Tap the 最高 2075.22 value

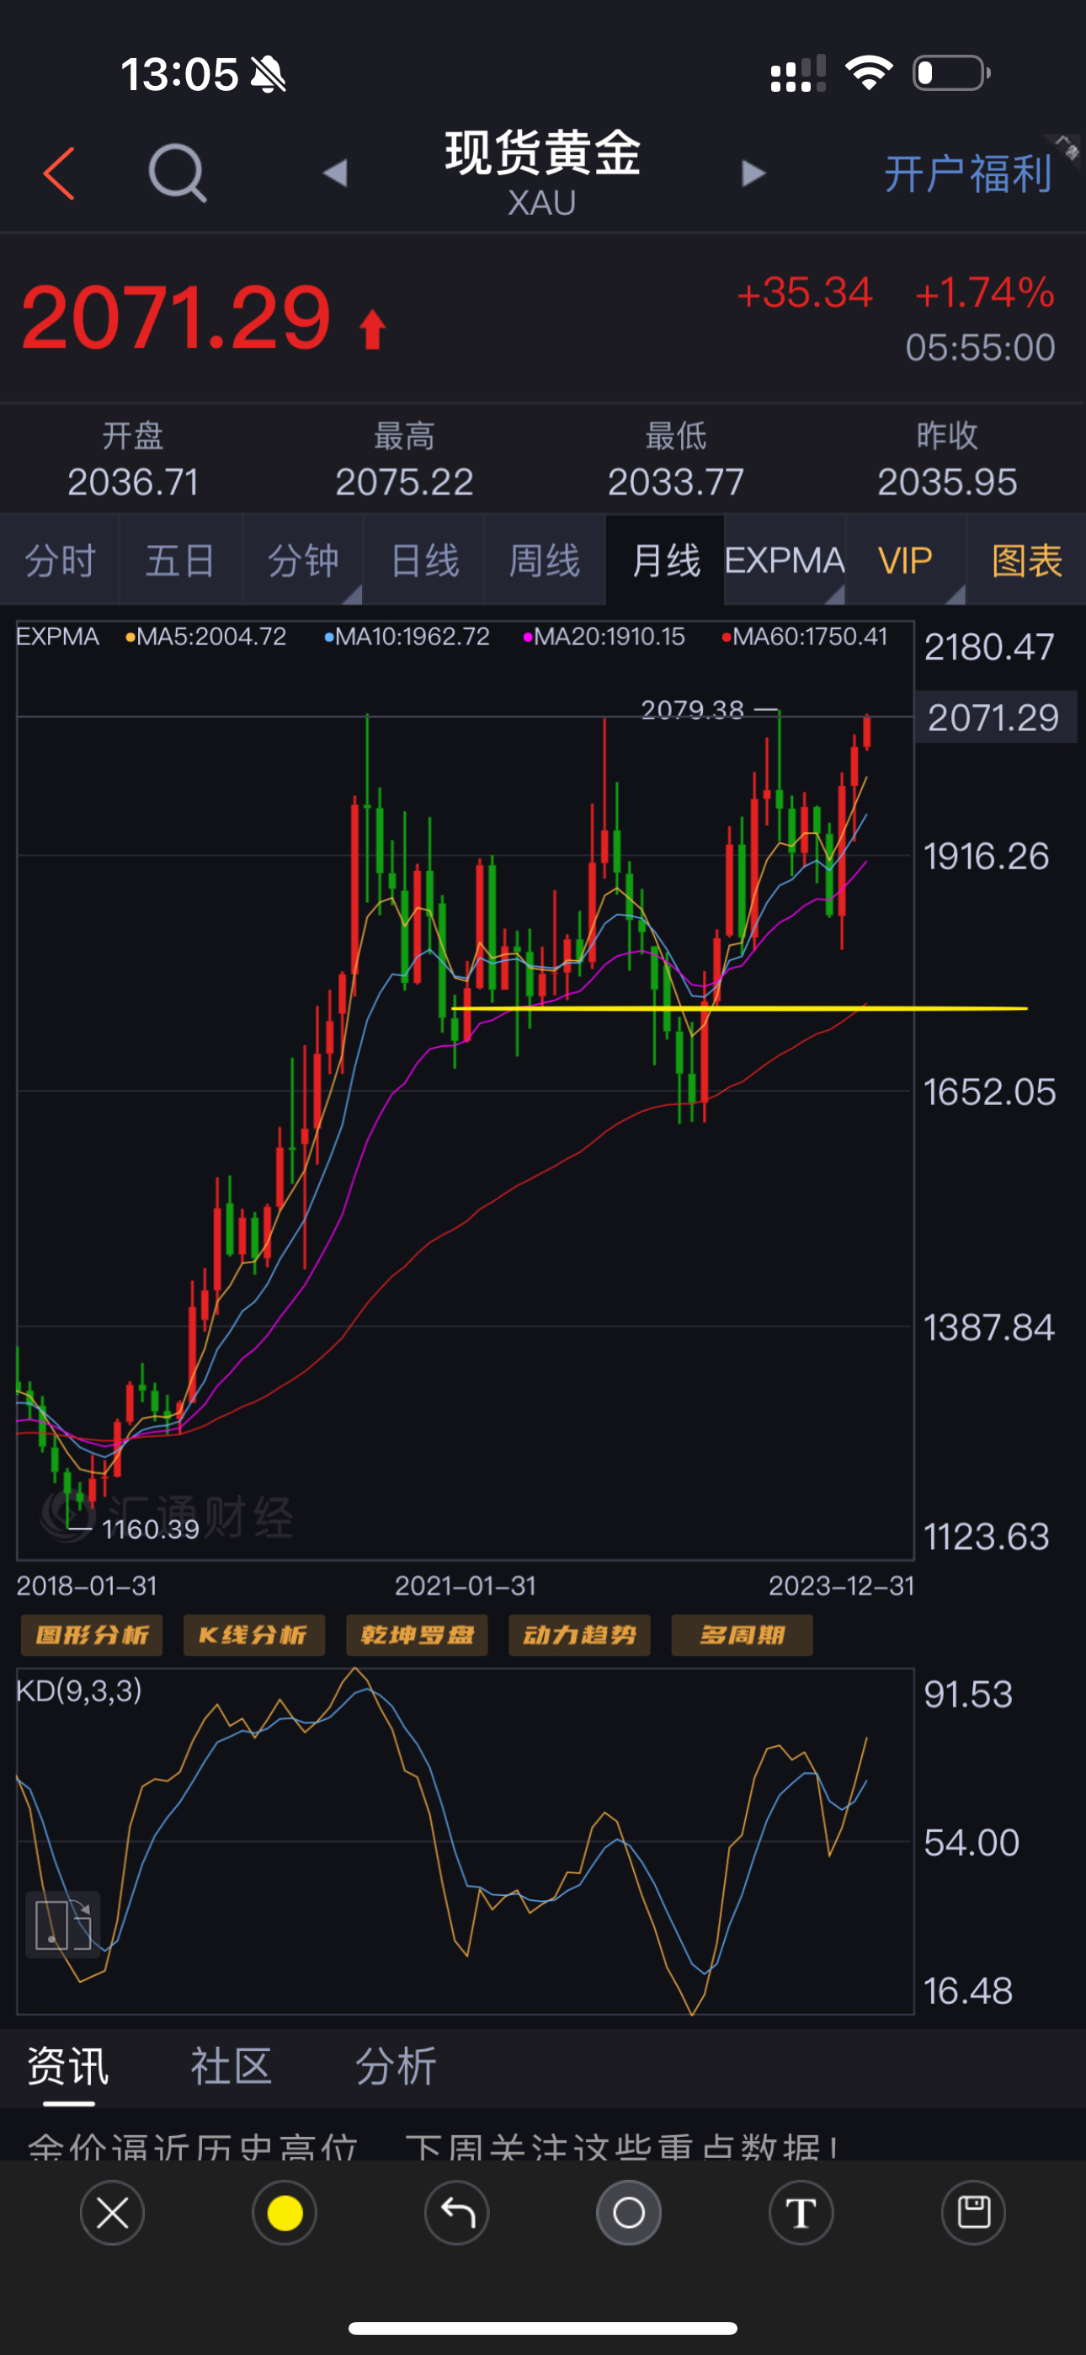tap(404, 482)
